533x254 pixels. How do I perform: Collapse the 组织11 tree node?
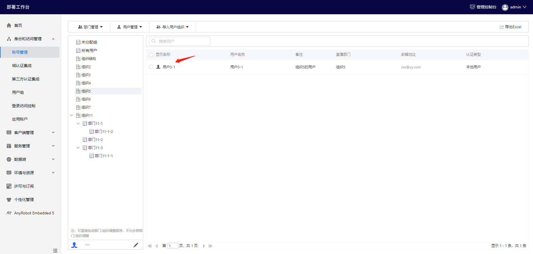coord(71,115)
